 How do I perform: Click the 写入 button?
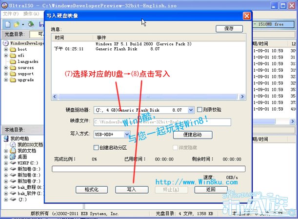click(x=132, y=190)
